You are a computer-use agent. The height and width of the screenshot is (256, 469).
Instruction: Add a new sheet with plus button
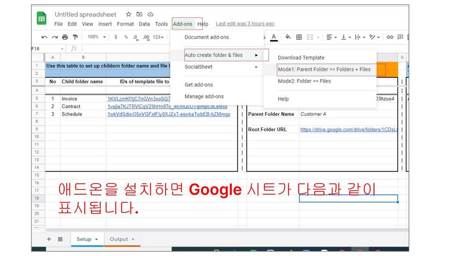coord(49,239)
